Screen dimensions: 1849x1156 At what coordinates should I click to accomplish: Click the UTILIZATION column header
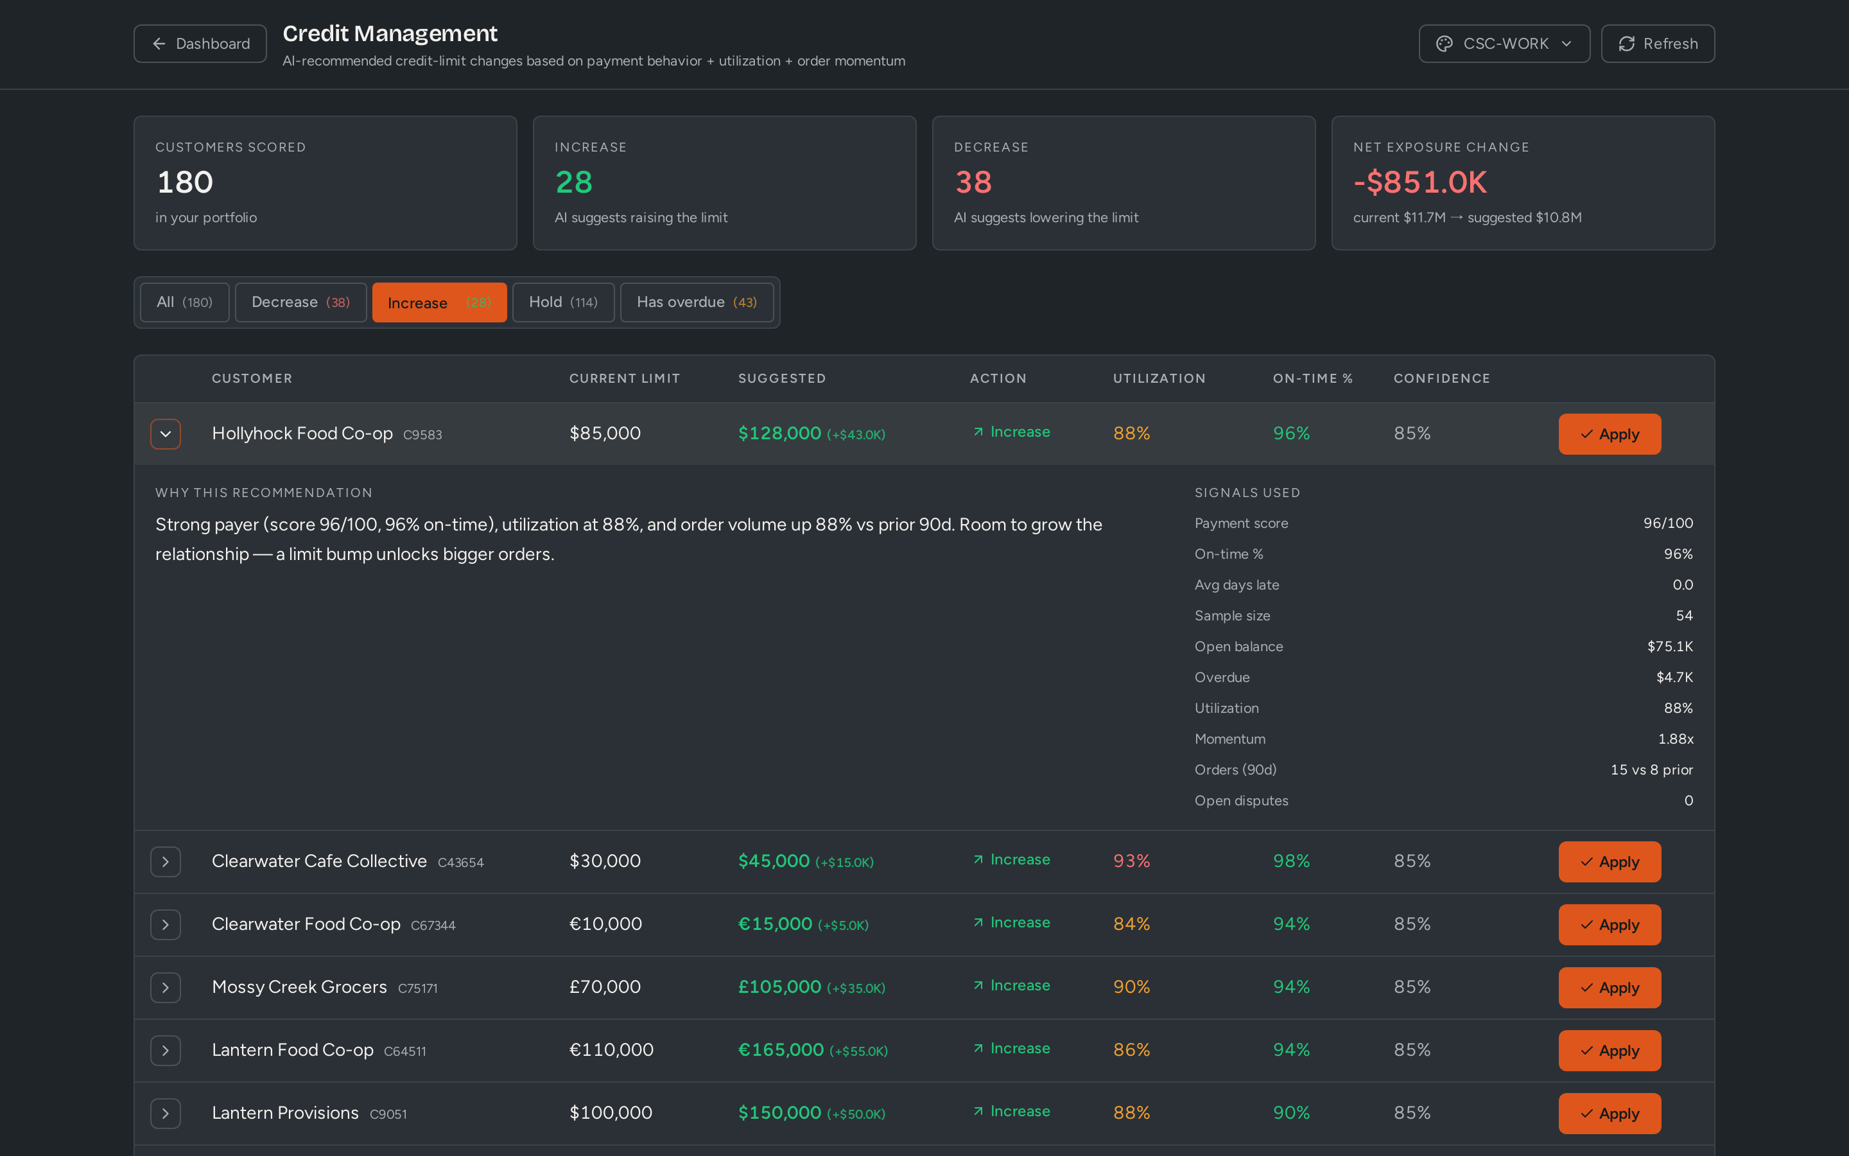click(1159, 378)
